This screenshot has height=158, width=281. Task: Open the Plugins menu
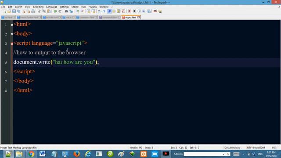point(93,7)
